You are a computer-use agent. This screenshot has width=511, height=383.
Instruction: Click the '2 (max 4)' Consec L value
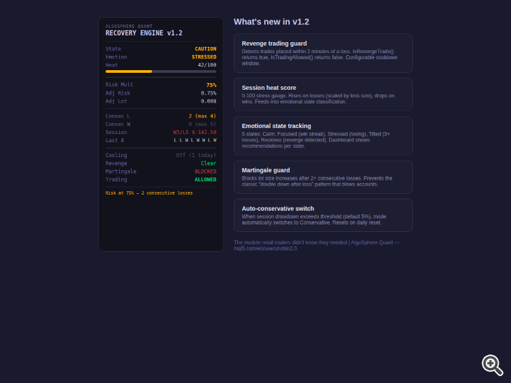coord(202,116)
